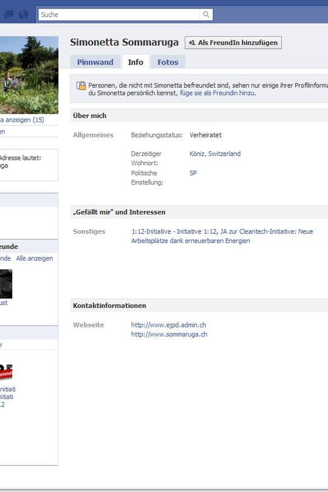Switch to the Pinnwand tab
328x492 pixels.
95,62
